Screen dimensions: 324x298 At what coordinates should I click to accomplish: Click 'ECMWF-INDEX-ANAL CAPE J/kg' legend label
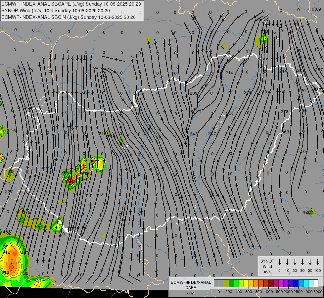(191, 288)
